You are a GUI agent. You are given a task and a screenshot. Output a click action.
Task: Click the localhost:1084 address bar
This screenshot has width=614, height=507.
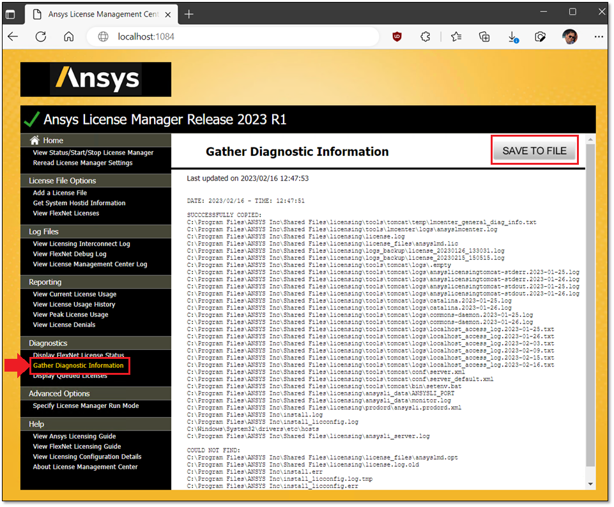tap(233, 37)
